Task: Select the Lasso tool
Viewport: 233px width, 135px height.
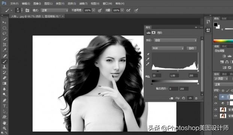Action: pyautogui.click(x=4, y=33)
